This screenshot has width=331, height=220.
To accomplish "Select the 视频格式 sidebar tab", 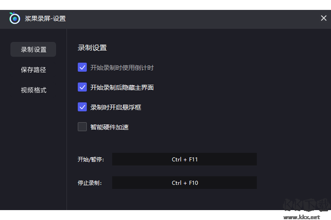I will click(34, 90).
